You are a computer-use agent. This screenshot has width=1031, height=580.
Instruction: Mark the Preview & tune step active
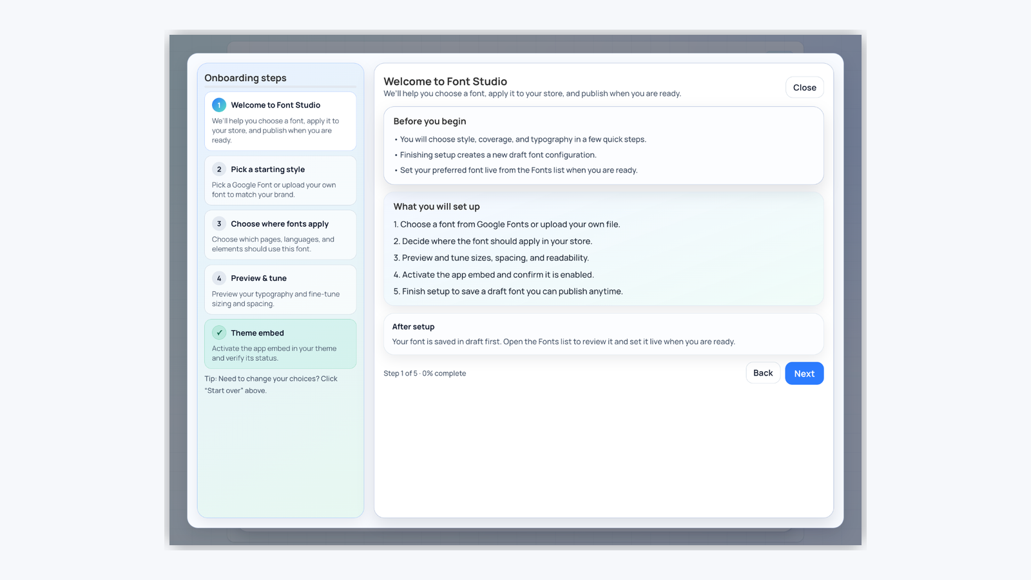click(x=280, y=289)
